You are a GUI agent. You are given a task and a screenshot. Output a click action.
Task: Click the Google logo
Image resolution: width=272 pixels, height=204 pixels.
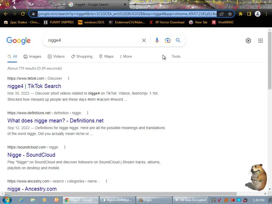click(18, 41)
